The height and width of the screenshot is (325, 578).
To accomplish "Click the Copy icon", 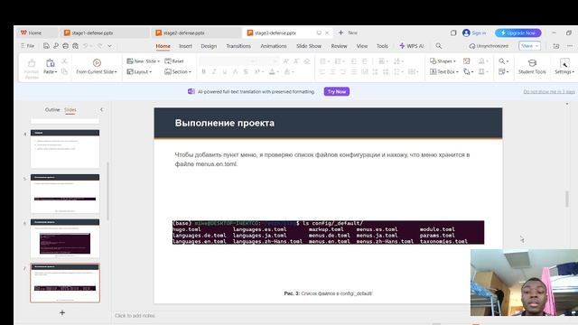I will click(x=64, y=71).
